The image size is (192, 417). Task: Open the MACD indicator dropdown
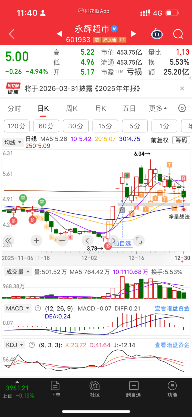click(x=17, y=308)
